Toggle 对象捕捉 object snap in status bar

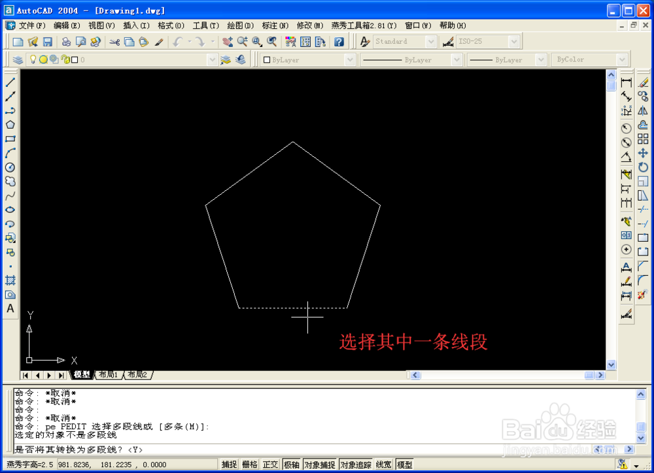click(320, 465)
